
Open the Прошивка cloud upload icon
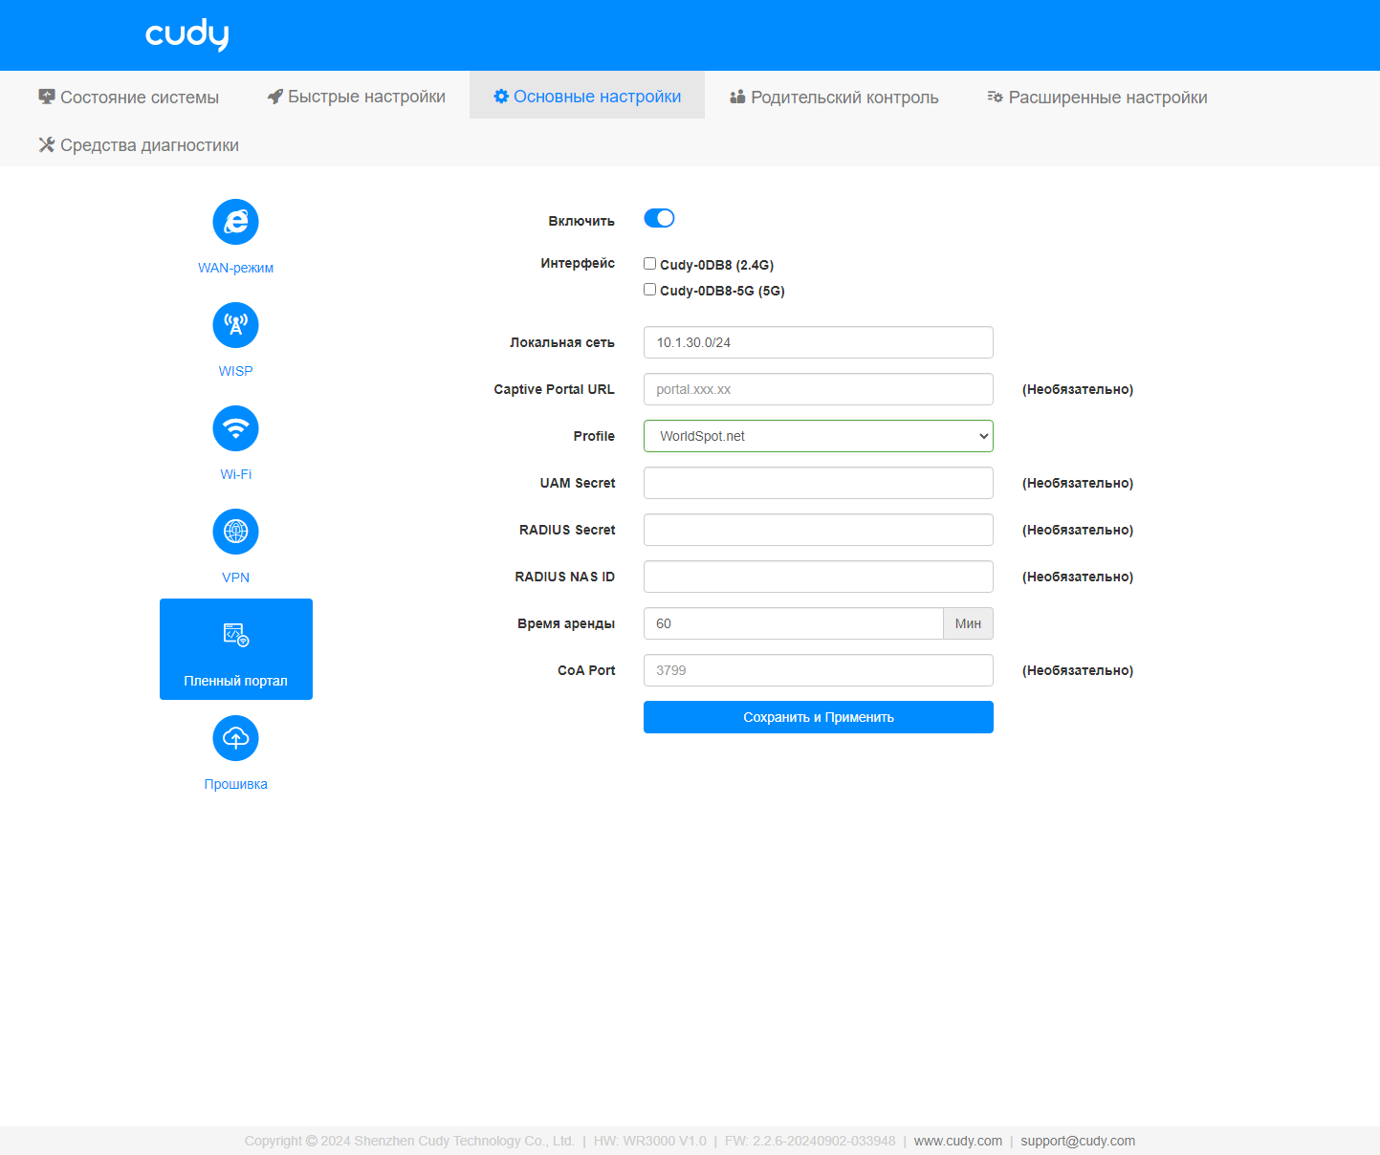[235, 738]
